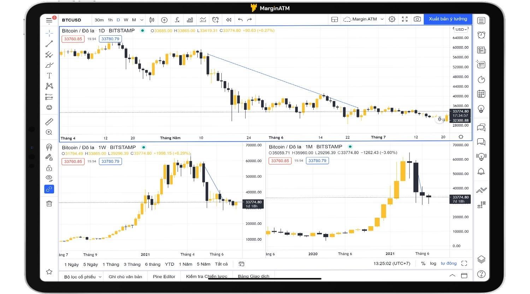Select the M monthly timeframe
This screenshot has width=530, height=294.
[x=134, y=20]
